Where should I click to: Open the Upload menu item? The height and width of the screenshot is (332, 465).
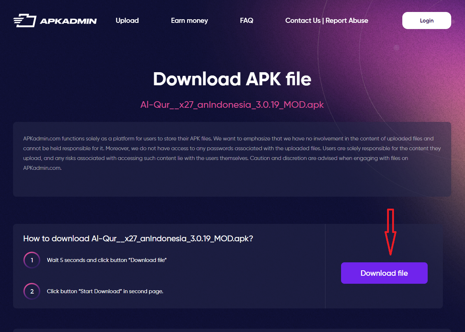[x=127, y=21]
